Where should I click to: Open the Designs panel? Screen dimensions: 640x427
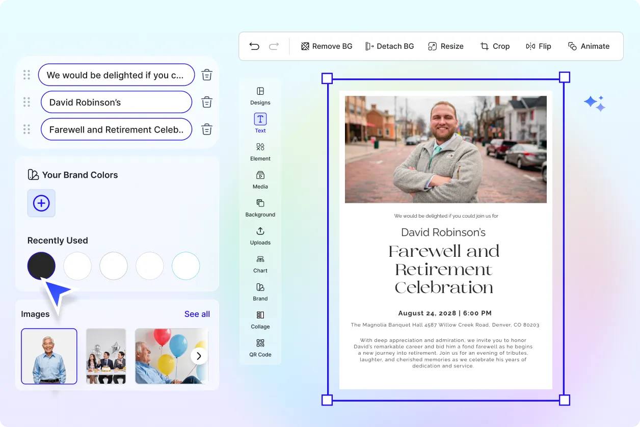point(260,95)
